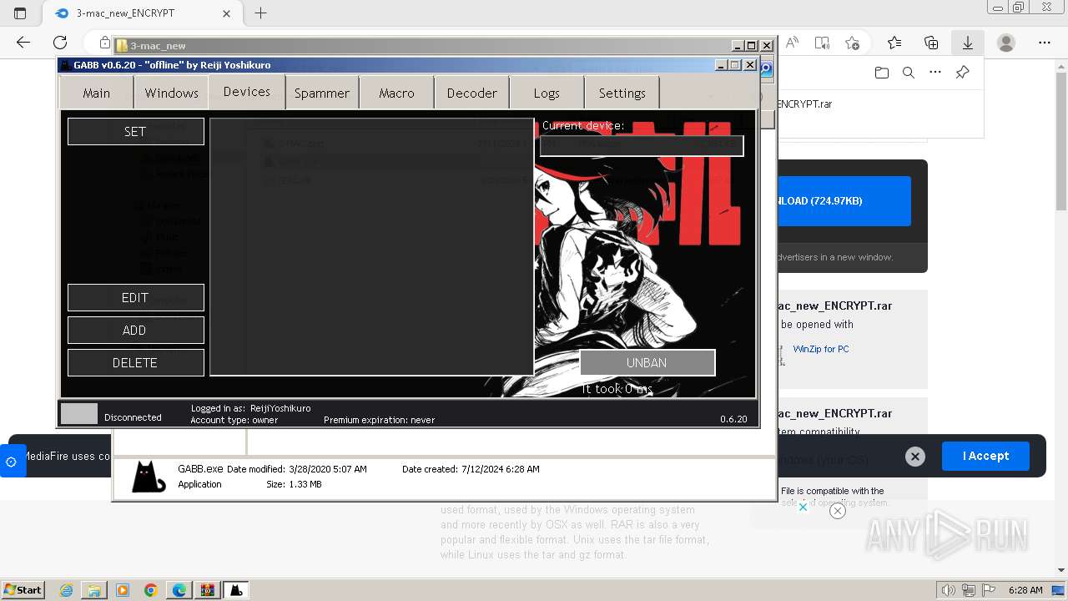Click the 6:28 AM system clock

[1025, 590]
